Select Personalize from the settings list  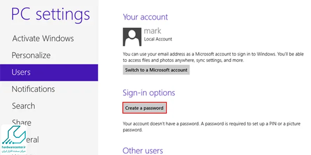pos(31,55)
